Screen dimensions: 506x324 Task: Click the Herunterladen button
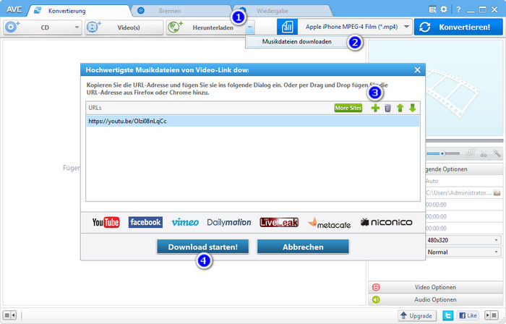click(x=206, y=27)
